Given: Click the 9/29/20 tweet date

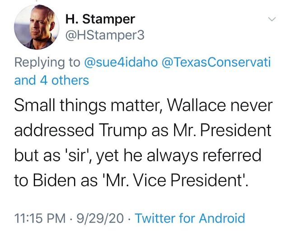Looking at the screenshot, I should 101,218.
